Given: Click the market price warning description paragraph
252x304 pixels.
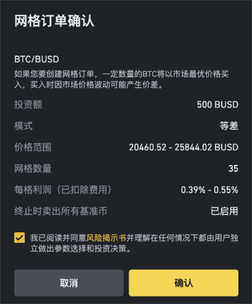Looking at the screenshot, I should pyautogui.click(x=121, y=80).
